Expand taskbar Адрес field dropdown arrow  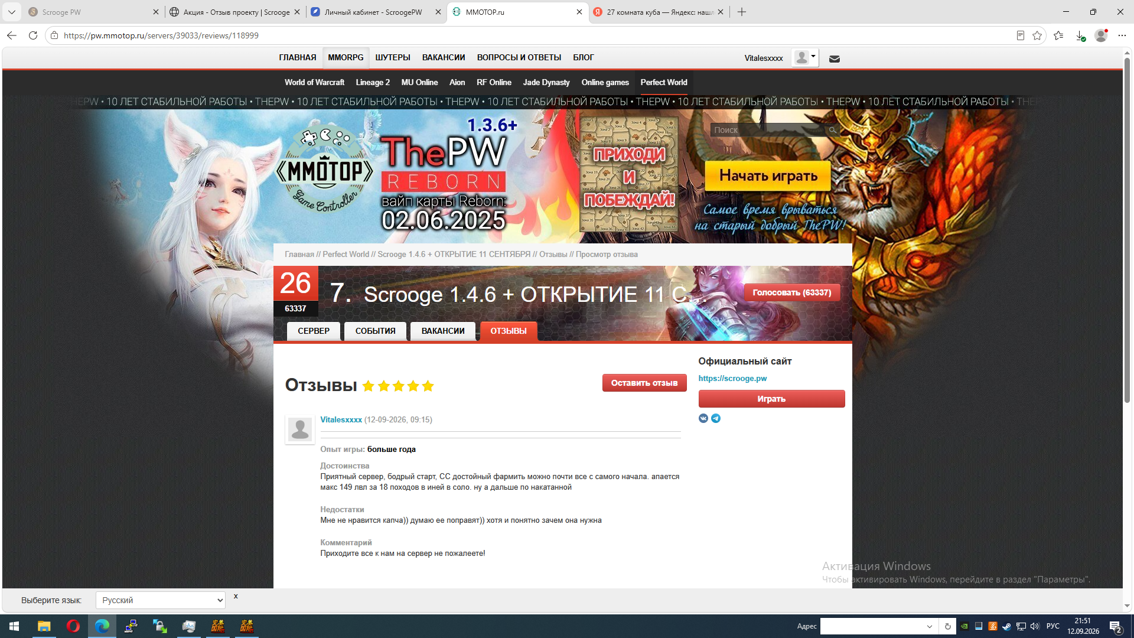929,626
